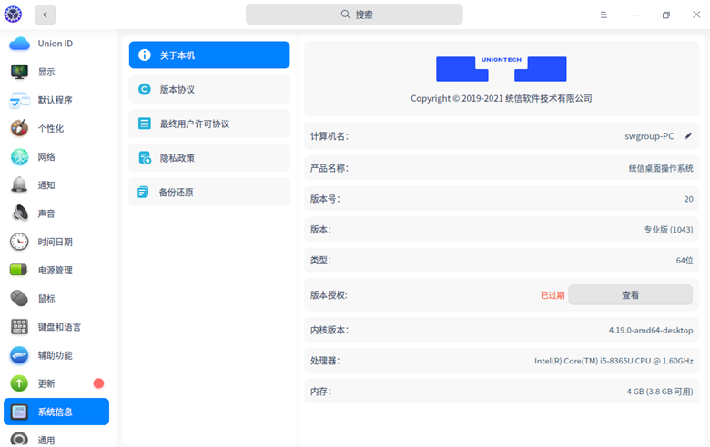Click the 类型 label
The height and width of the screenshot is (447, 710).
click(320, 261)
